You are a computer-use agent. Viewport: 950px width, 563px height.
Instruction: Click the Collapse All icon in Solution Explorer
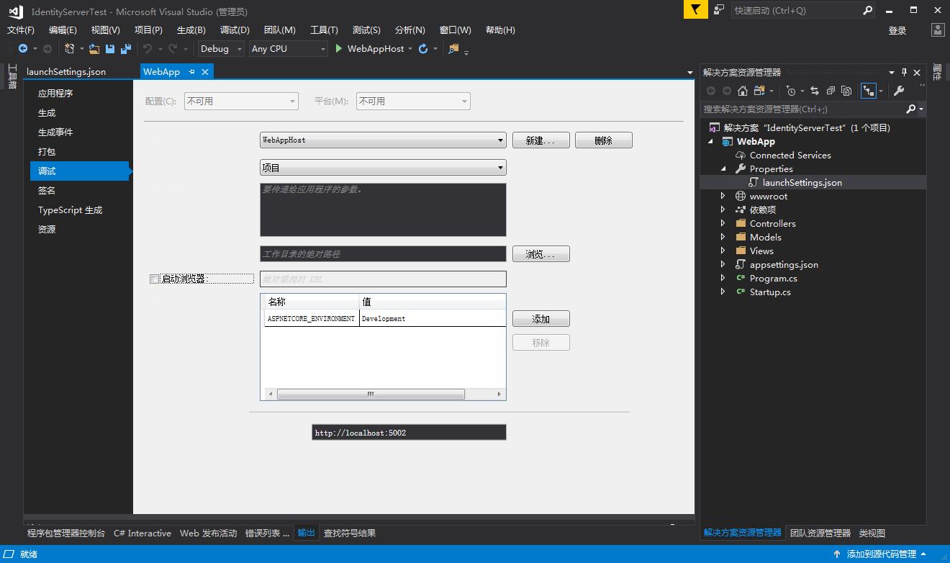831,91
